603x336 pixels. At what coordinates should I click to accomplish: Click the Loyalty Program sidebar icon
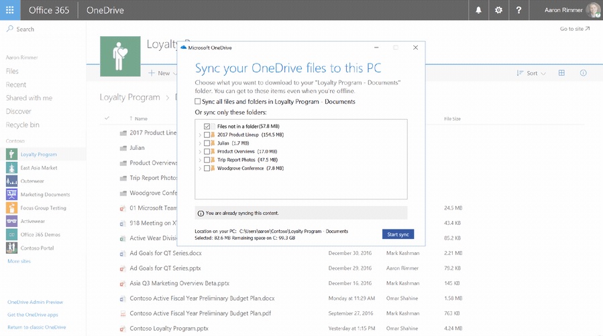click(11, 154)
